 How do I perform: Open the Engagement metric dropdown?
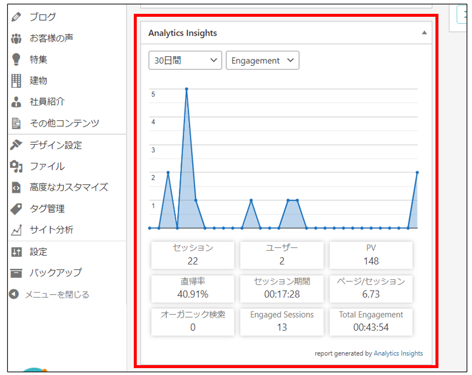262,60
